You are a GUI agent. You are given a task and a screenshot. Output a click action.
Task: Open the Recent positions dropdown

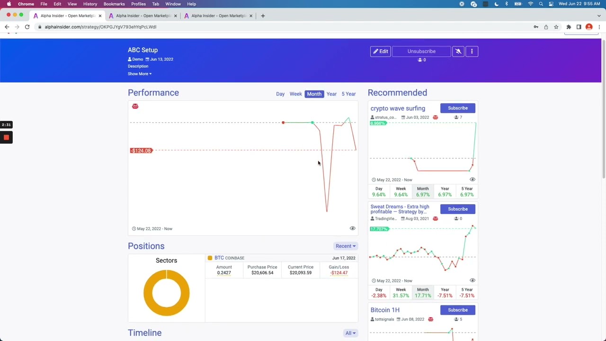coord(346,246)
